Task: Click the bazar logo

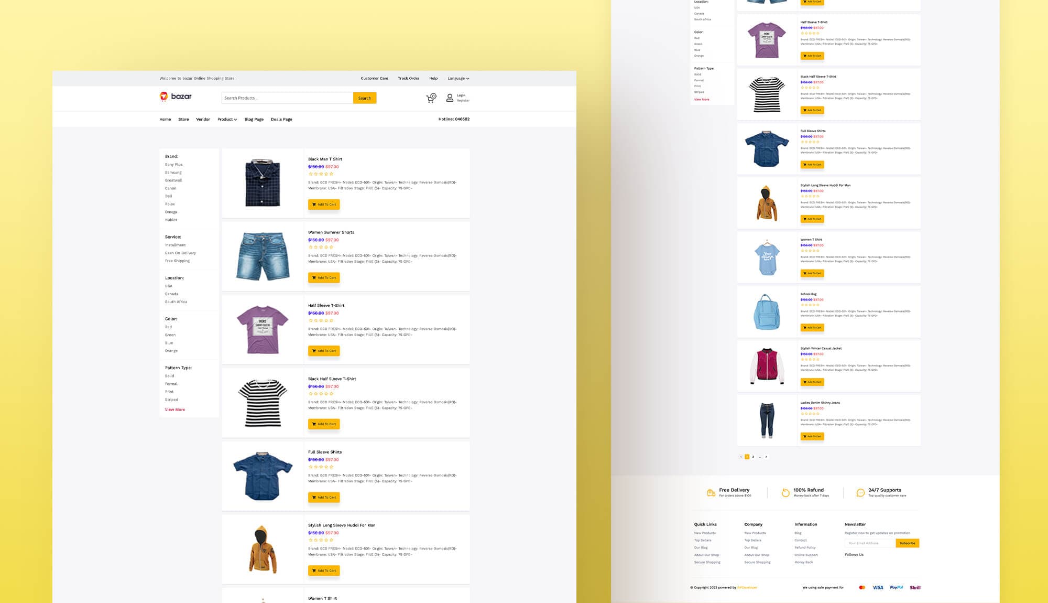Action: point(175,96)
